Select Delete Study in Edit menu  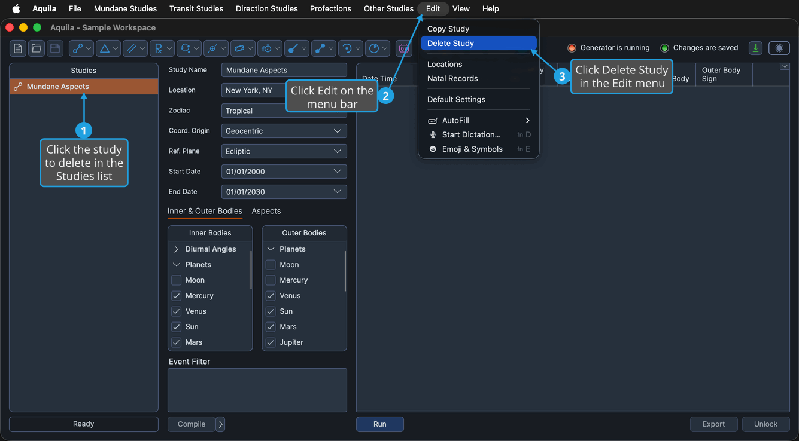click(479, 43)
